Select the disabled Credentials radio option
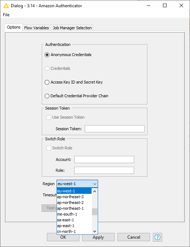This screenshot has height=247, width=190. [47, 68]
